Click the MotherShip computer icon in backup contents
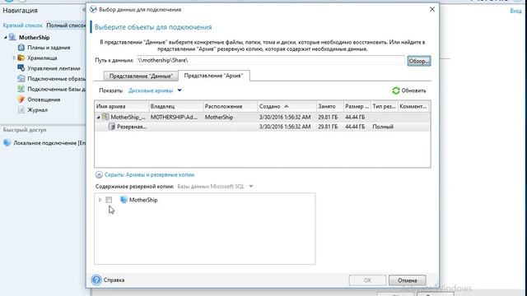 [x=124, y=200]
